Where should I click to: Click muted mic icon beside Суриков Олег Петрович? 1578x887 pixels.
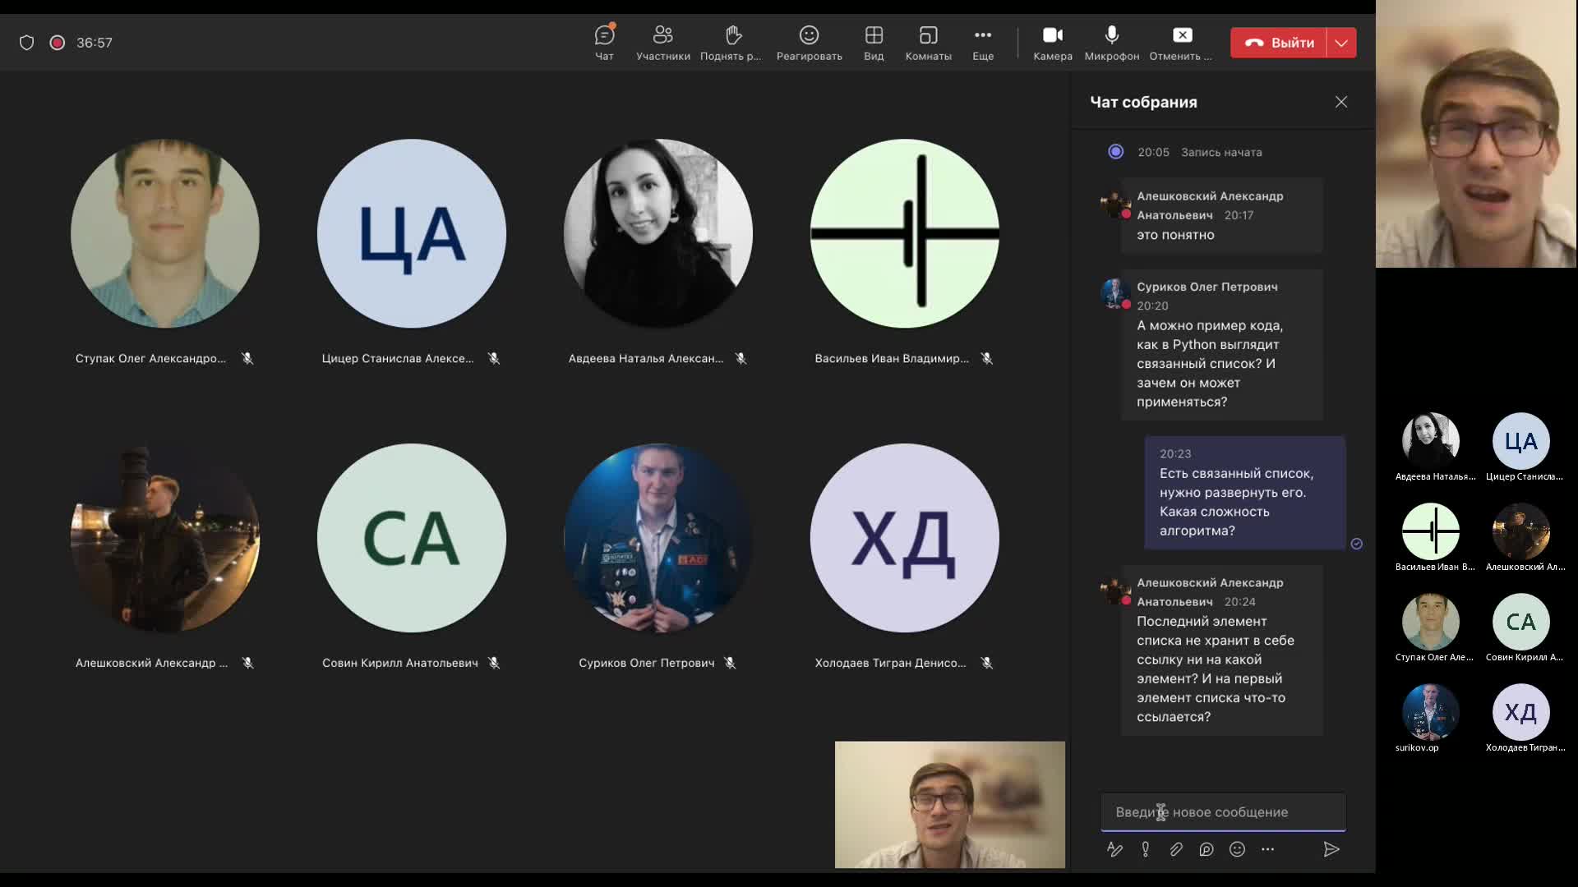[x=730, y=663]
